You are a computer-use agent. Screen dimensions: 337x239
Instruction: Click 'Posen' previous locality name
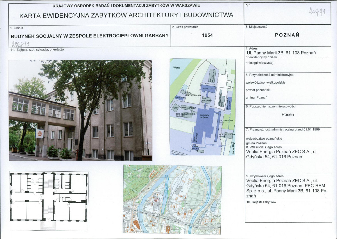click(x=288, y=114)
